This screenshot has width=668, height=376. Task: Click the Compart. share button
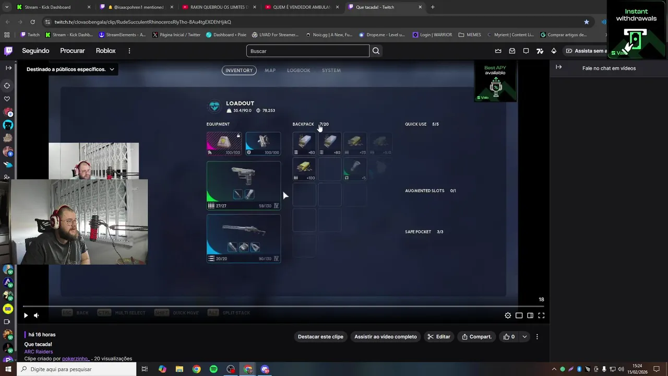click(x=476, y=337)
